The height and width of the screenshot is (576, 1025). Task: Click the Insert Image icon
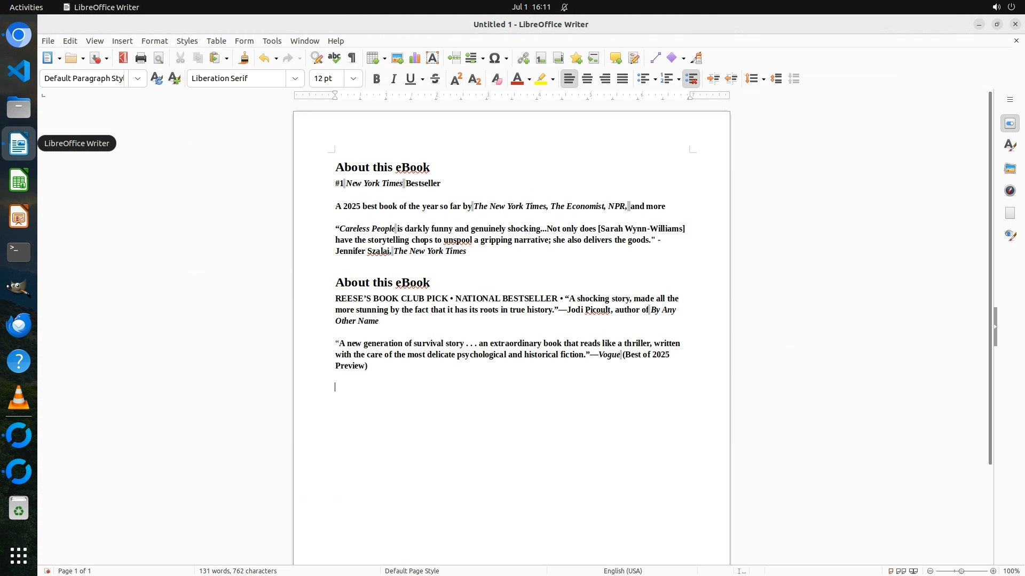point(397,58)
